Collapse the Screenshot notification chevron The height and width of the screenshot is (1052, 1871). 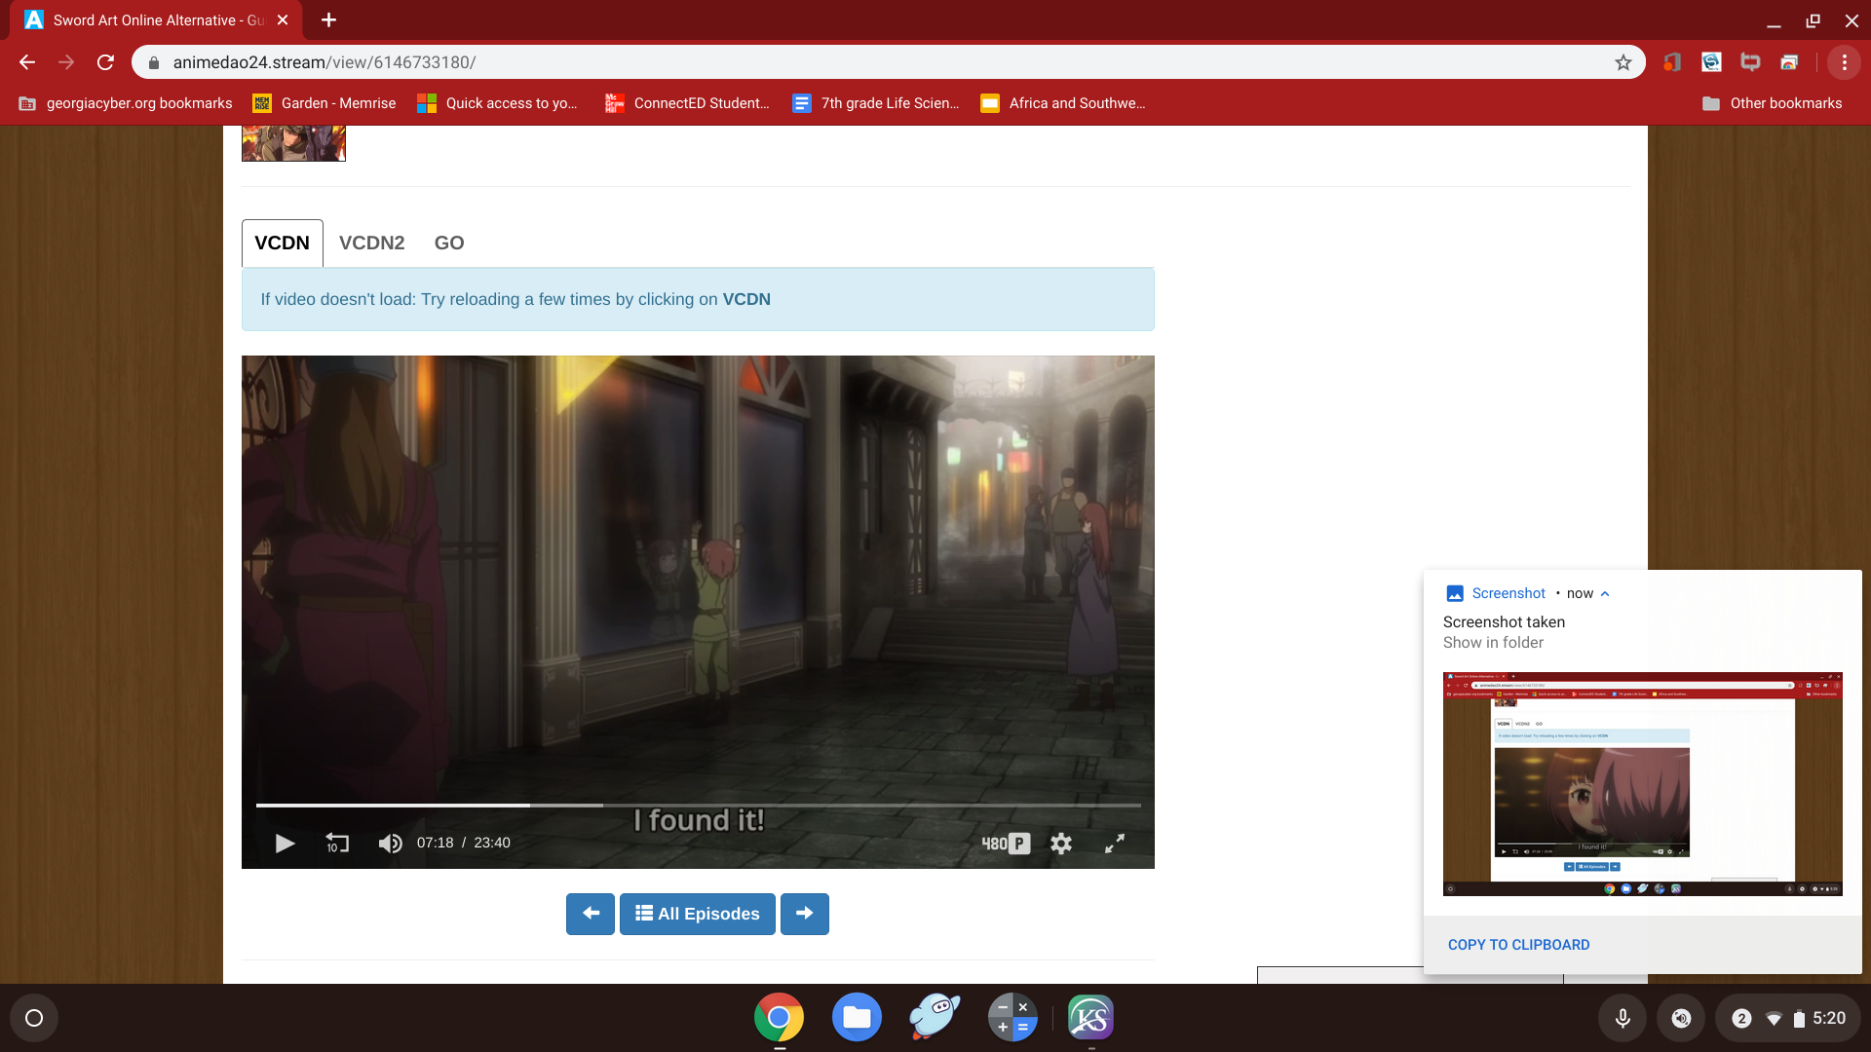point(1605,593)
